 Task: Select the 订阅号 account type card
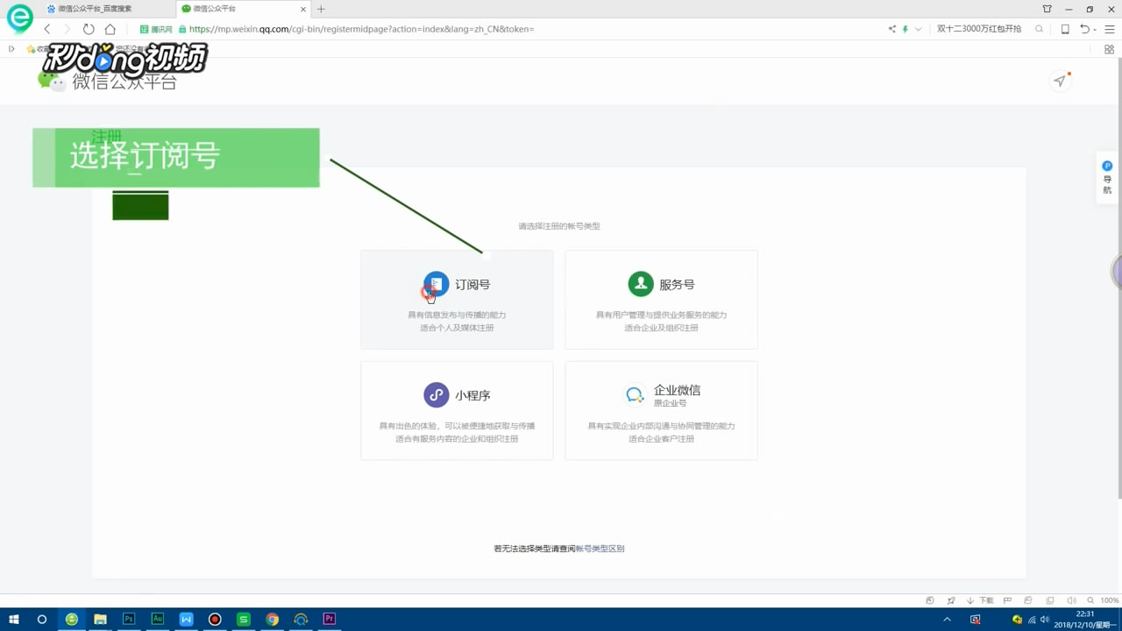pyautogui.click(x=457, y=300)
